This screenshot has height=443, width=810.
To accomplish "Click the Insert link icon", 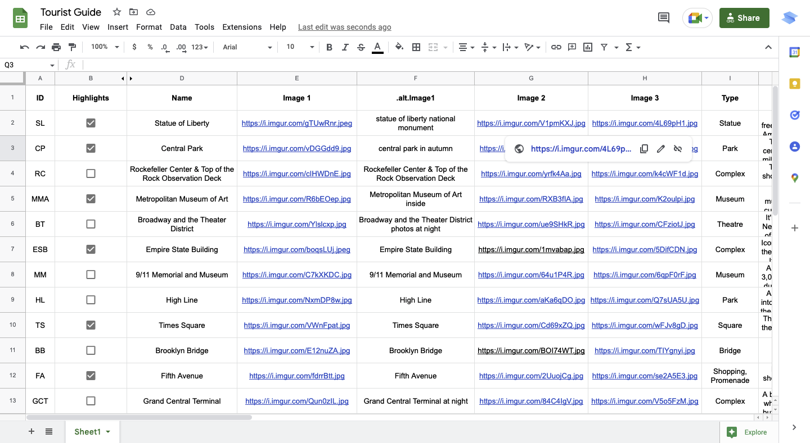I will click(x=556, y=47).
